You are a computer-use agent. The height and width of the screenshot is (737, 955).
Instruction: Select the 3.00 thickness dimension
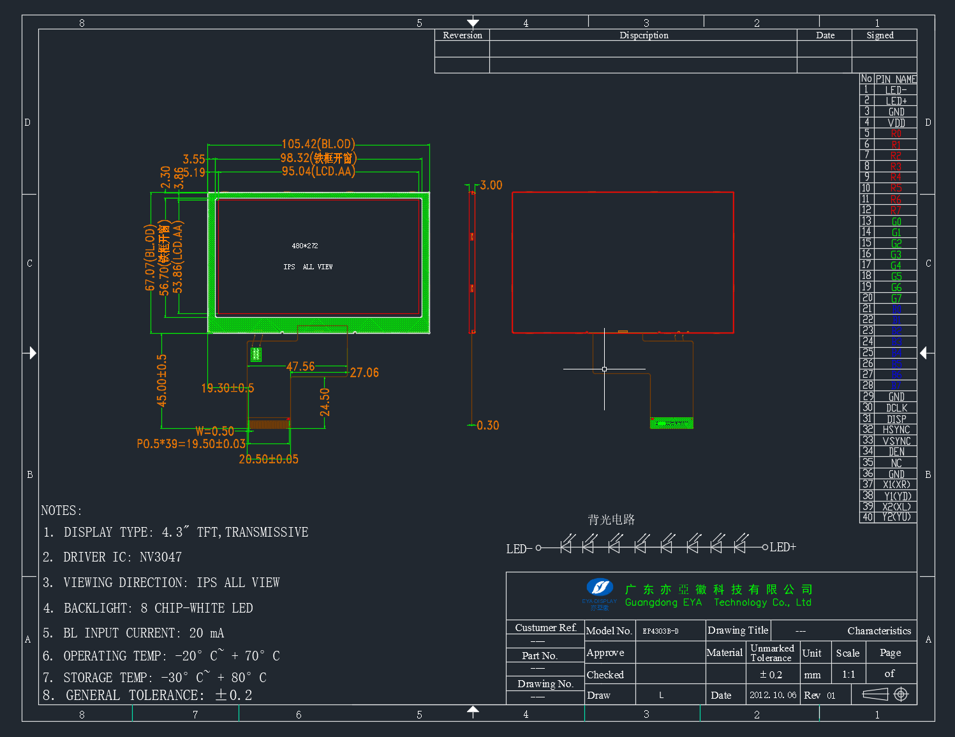click(491, 185)
